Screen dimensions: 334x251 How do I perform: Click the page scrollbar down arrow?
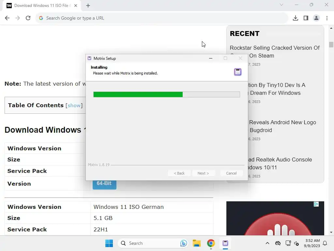tap(331, 232)
